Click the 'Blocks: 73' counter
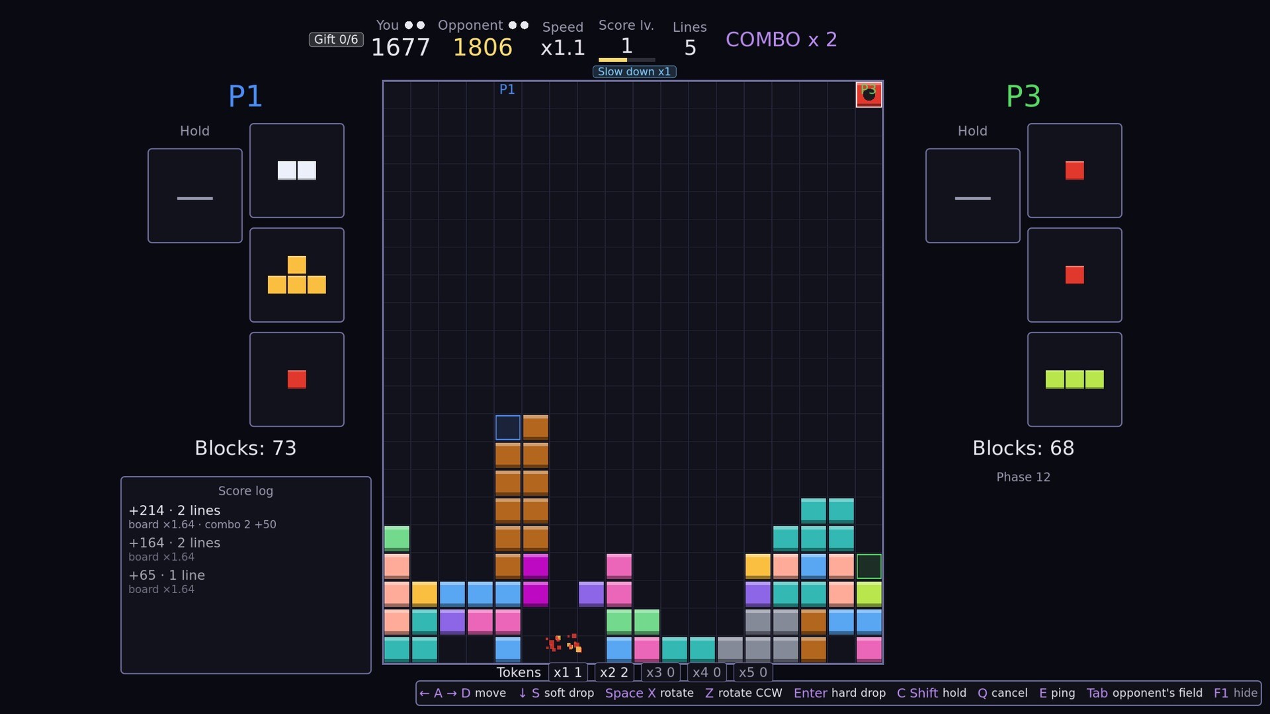 [x=245, y=448]
